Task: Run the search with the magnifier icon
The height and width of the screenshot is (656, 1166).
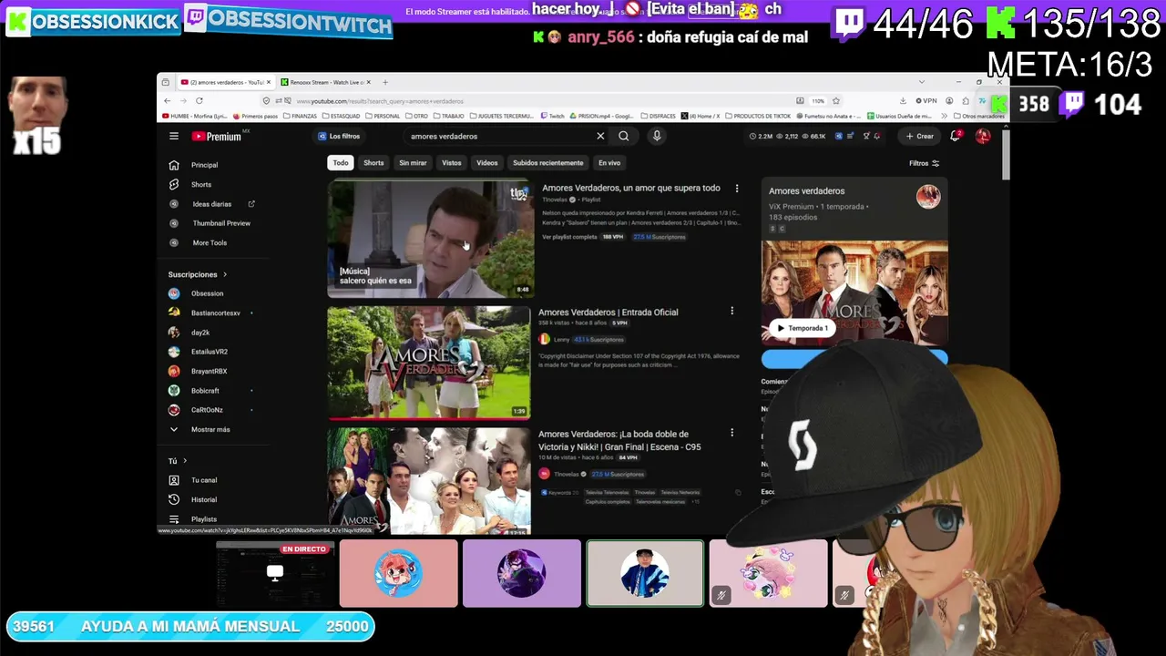Action: point(624,137)
